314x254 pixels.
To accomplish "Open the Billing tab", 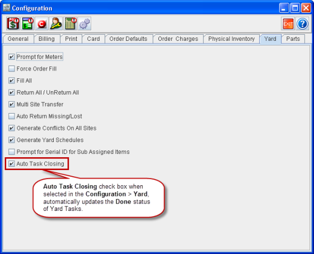I will pos(46,39).
